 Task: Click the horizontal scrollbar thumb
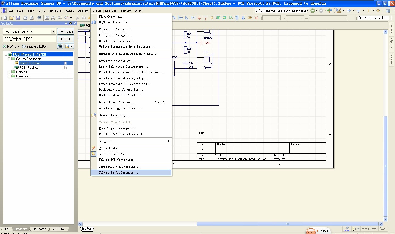coord(288,224)
